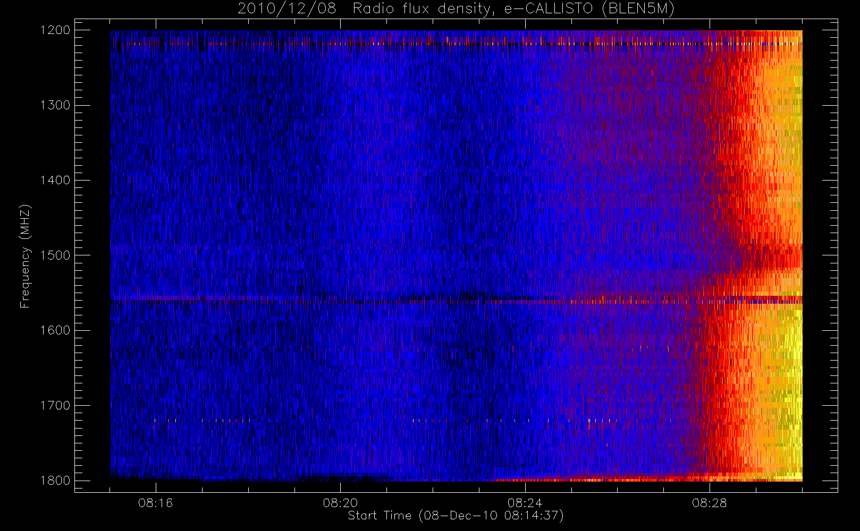Click the 1300 frequency tick label

(x=55, y=105)
